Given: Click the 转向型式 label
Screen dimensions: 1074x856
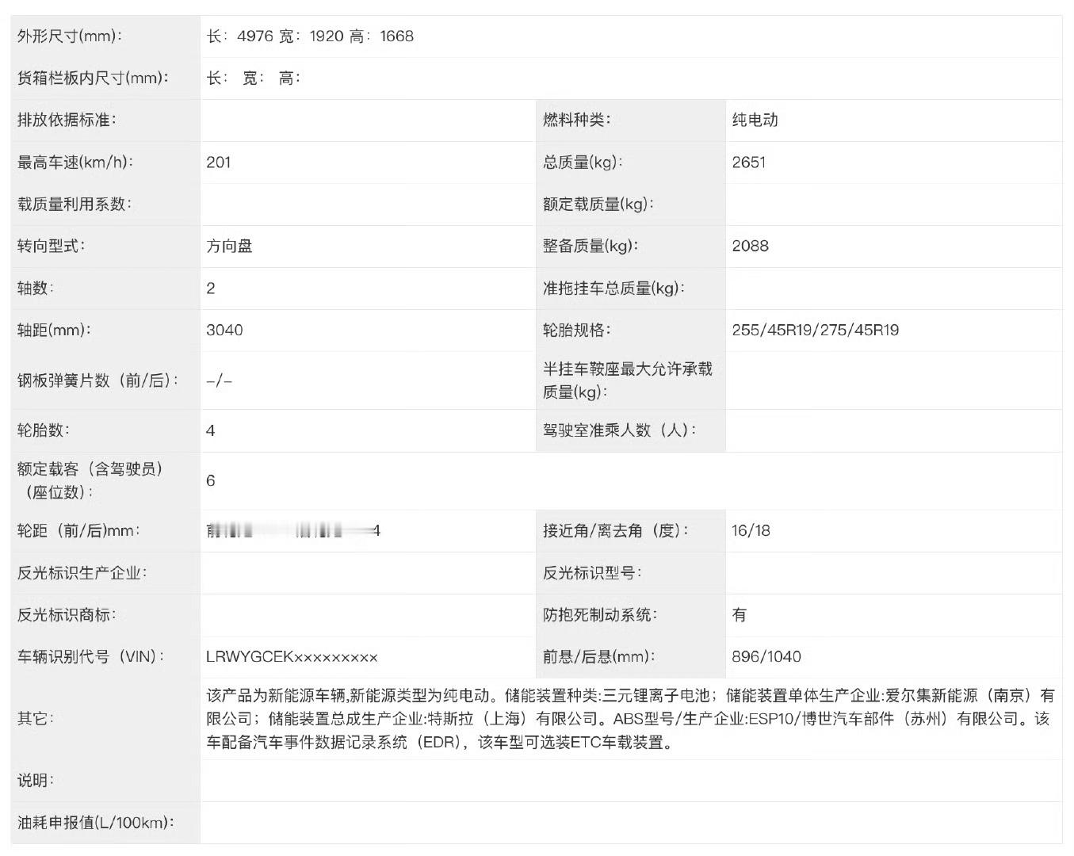Looking at the screenshot, I should coord(52,246).
